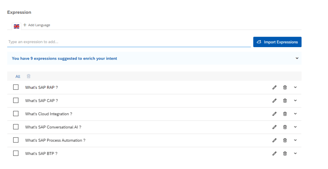328x169 pixels.
Task: Click the bulk delete trash icon beside All
Action: coord(29,76)
